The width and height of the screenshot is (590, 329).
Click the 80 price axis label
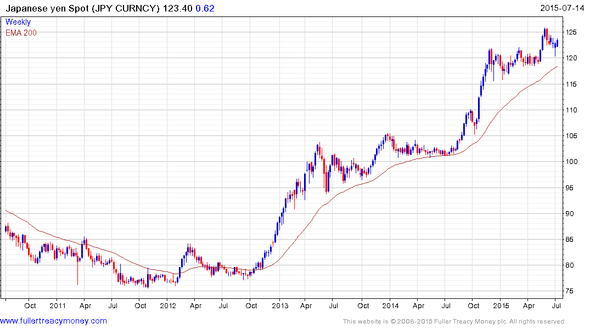coord(570,265)
